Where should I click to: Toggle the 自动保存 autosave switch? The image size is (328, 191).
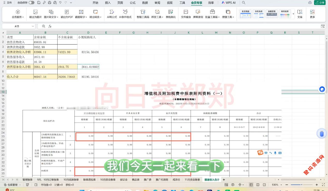31,3
